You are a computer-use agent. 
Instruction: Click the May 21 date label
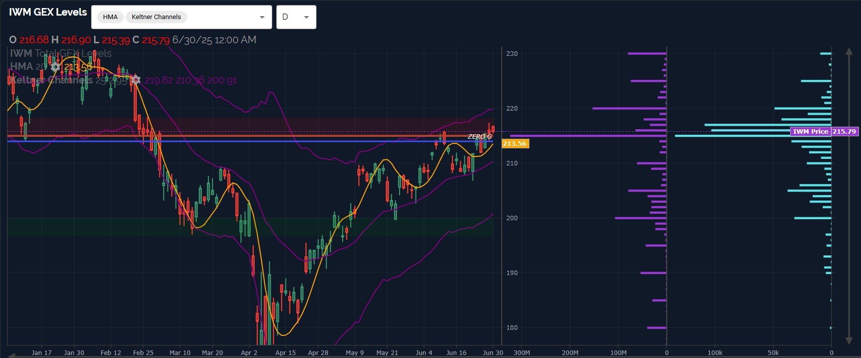click(386, 352)
